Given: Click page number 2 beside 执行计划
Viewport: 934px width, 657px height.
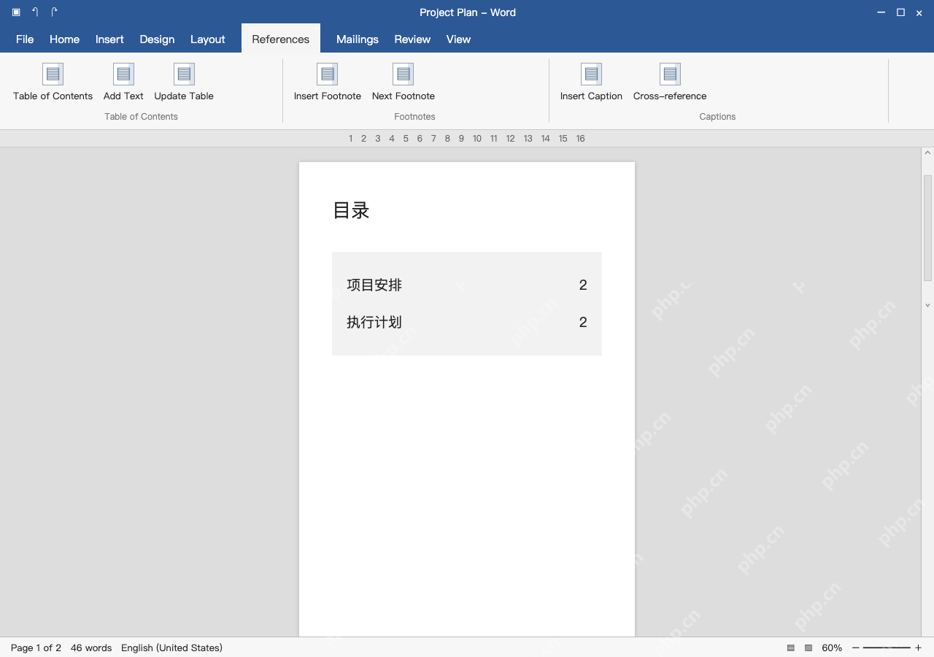Looking at the screenshot, I should pos(583,322).
